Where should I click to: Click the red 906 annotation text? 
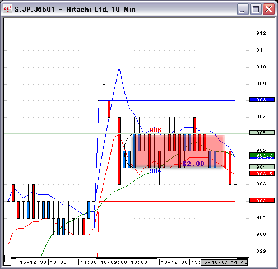coord(155,130)
